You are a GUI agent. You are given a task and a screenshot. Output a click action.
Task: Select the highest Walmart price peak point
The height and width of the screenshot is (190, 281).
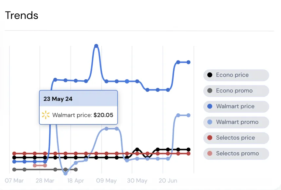(96, 46)
